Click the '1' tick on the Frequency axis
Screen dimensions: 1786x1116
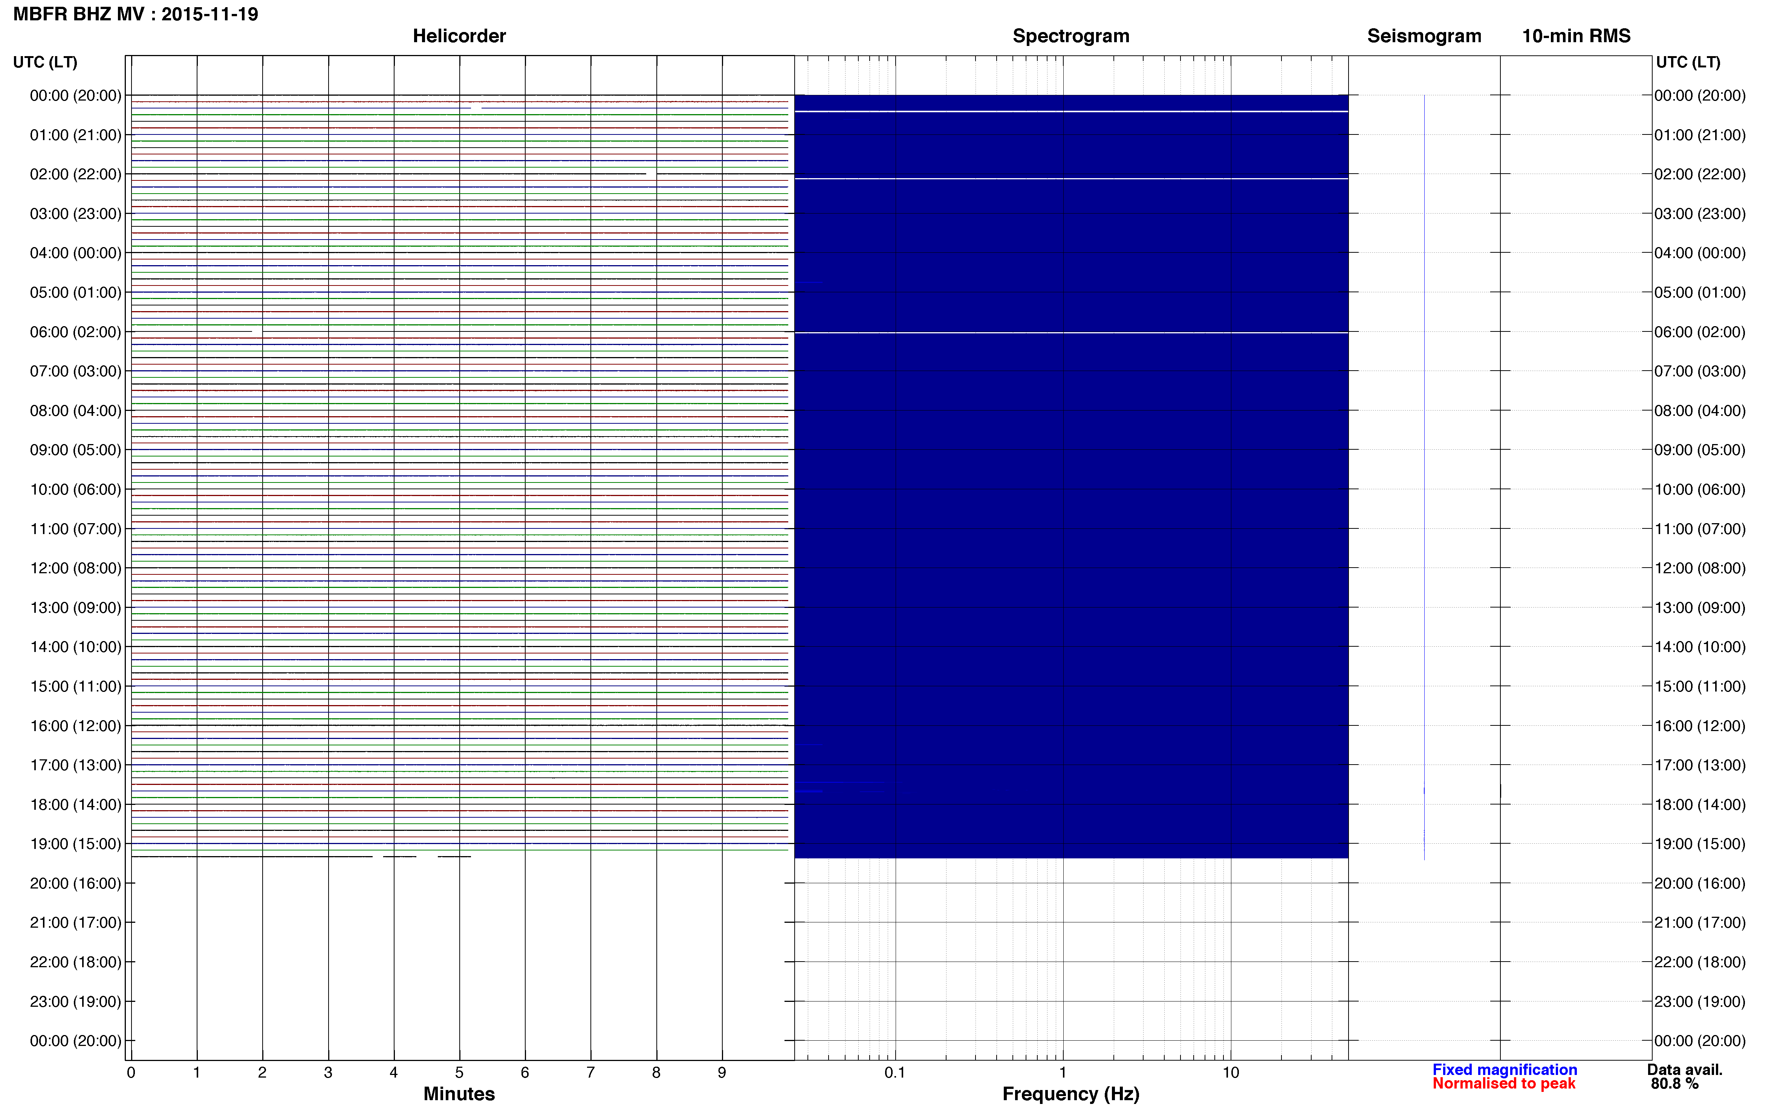pyautogui.click(x=1063, y=1073)
